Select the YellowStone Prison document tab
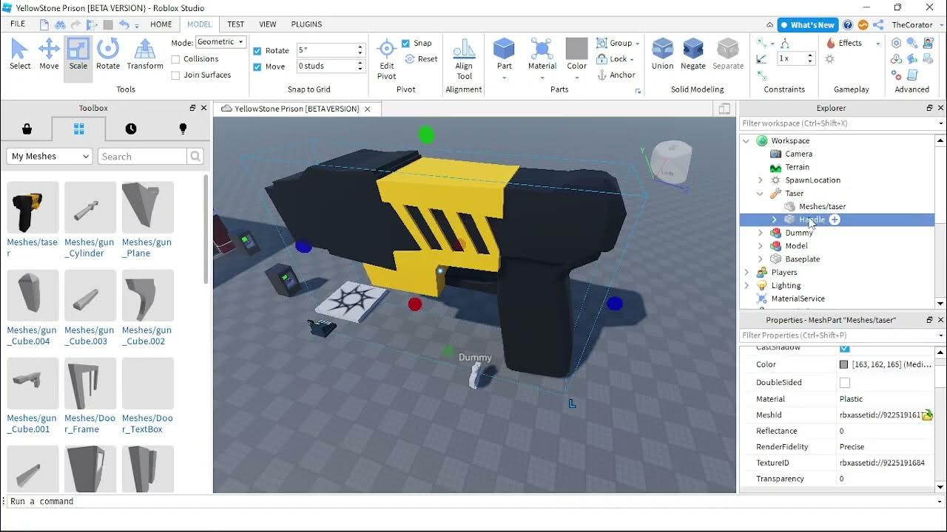 click(x=297, y=109)
